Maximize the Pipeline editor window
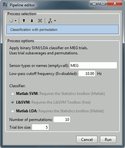This screenshot has height=148, width=125. tap(103, 4)
